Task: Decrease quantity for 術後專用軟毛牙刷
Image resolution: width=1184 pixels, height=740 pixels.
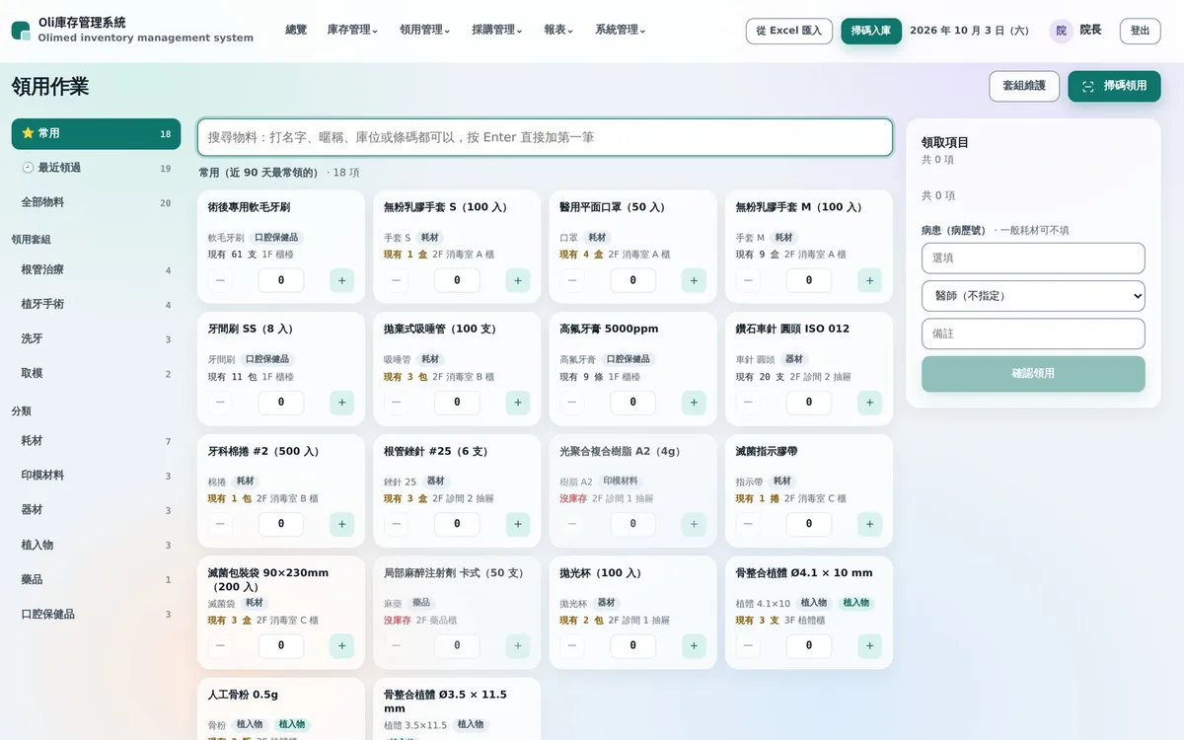Action: 220,280
